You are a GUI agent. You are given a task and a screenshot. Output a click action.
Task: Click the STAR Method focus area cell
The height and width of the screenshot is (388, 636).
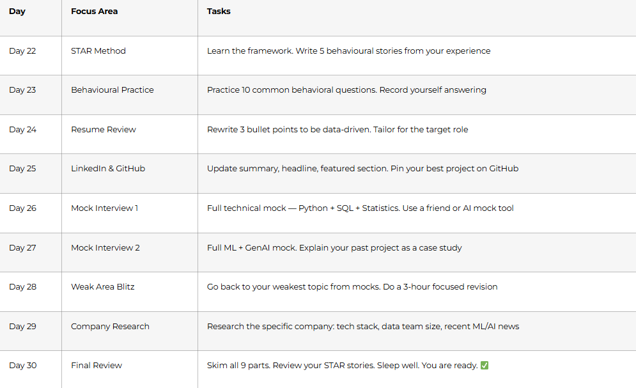coord(98,51)
